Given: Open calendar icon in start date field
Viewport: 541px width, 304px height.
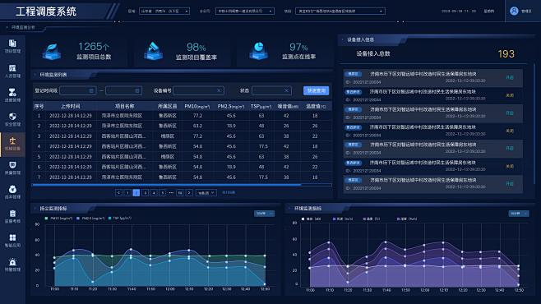Looking at the screenshot, I should (x=91, y=90).
